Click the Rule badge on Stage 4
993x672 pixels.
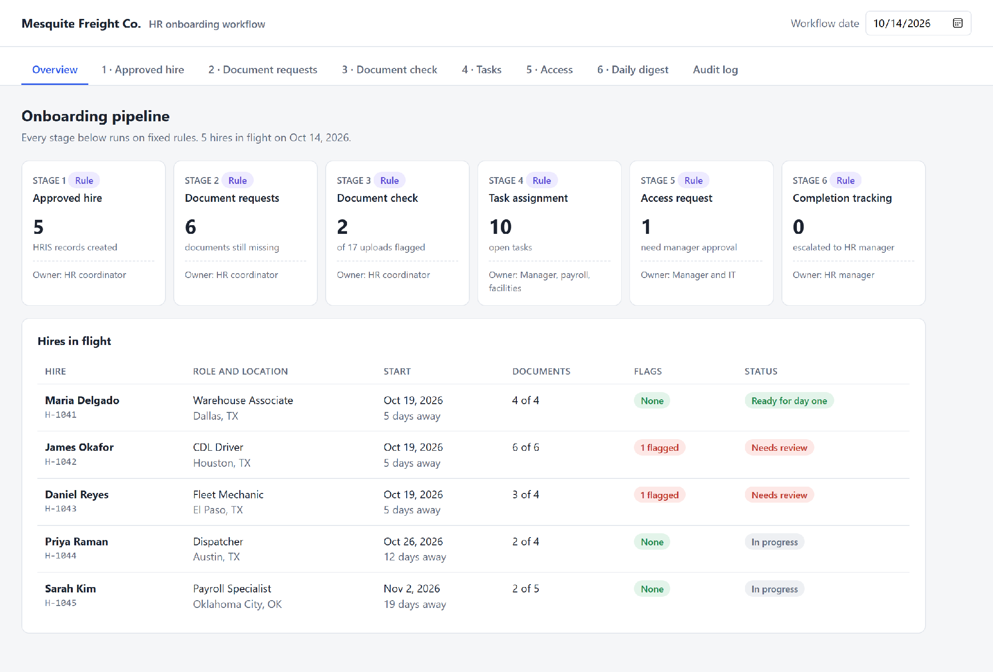(542, 180)
